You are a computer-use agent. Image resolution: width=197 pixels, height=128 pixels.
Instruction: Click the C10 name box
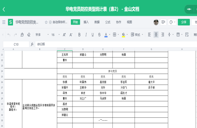tap(16, 44)
